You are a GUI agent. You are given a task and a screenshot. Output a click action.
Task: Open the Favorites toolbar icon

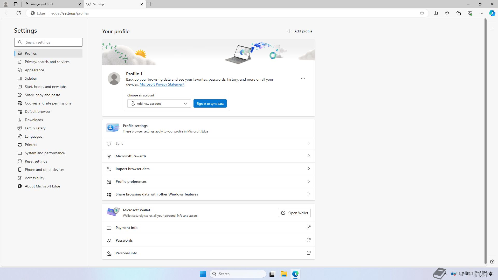(x=447, y=13)
